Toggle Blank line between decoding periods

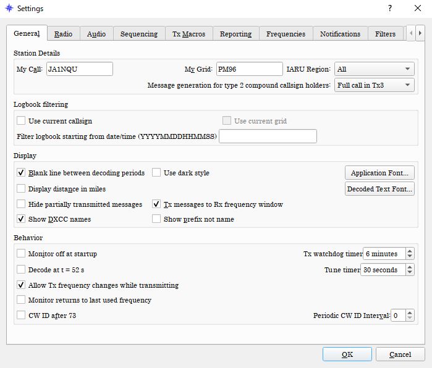click(21, 173)
